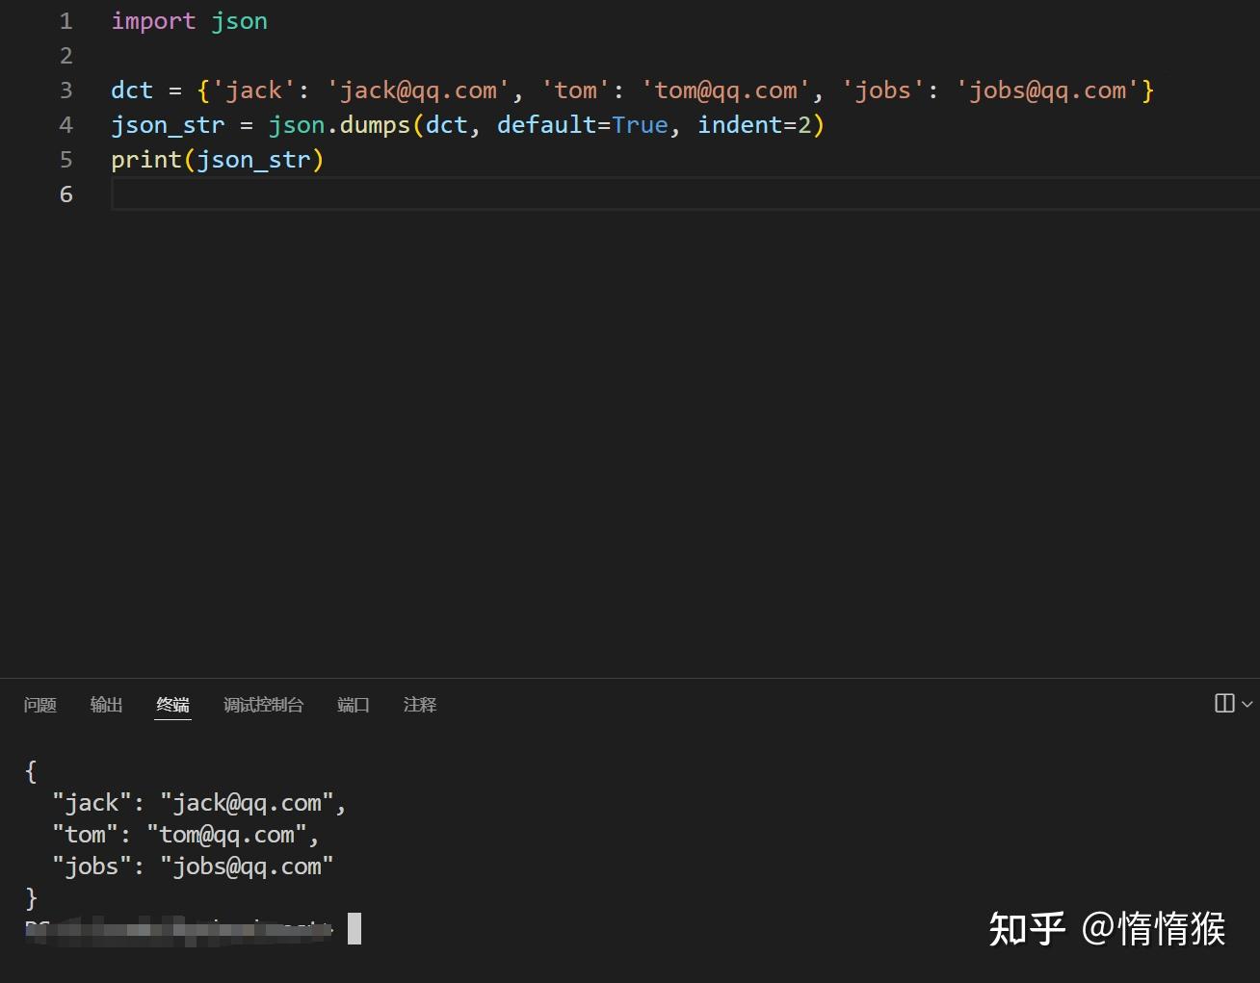The height and width of the screenshot is (983, 1260).
Task: Click line number 4 in the gutter
Action: pos(66,125)
